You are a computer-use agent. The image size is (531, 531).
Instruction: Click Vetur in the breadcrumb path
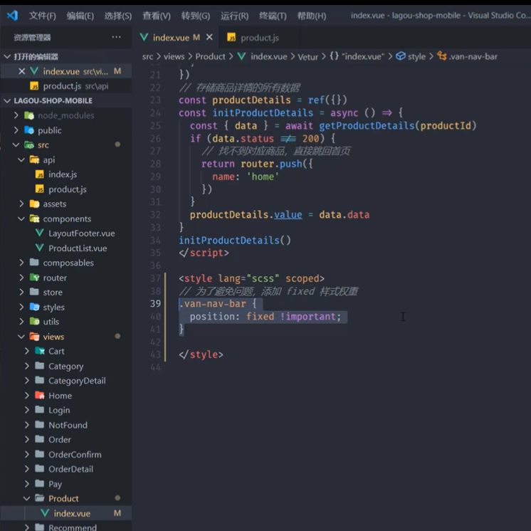(307, 56)
